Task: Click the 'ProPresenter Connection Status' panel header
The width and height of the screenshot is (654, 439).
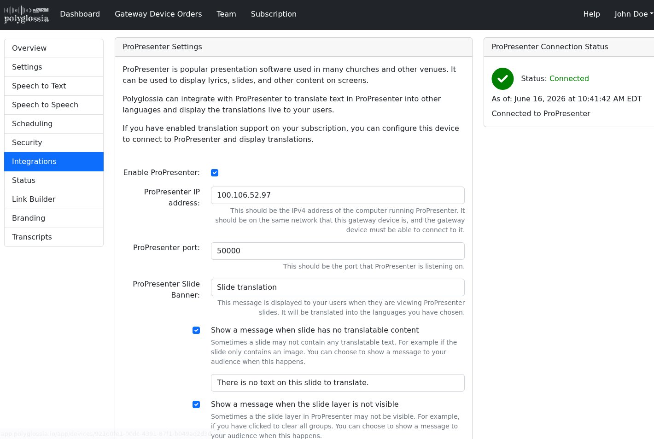Action: pyautogui.click(x=569, y=47)
